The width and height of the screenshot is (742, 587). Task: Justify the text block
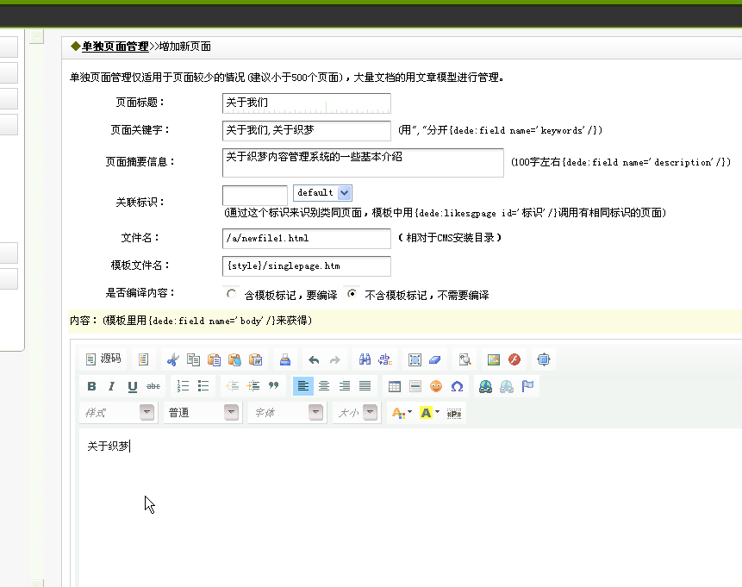365,386
